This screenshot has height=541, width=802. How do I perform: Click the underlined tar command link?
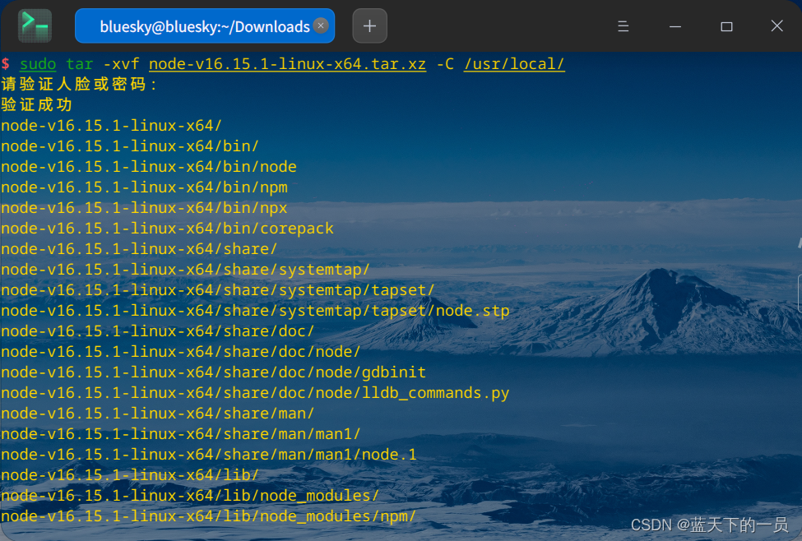[x=78, y=63]
